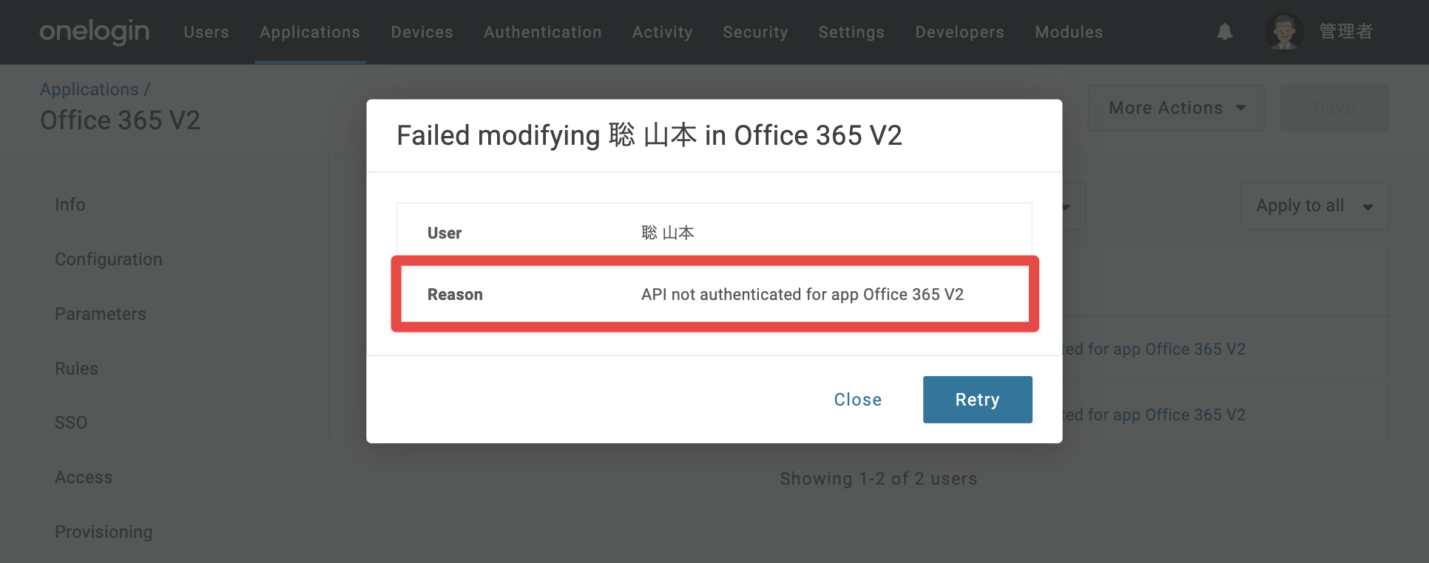The width and height of the screenshot is (1429, 563).
Task: Switch to the Configuration sidebar tab
Action: pos(109,259)
